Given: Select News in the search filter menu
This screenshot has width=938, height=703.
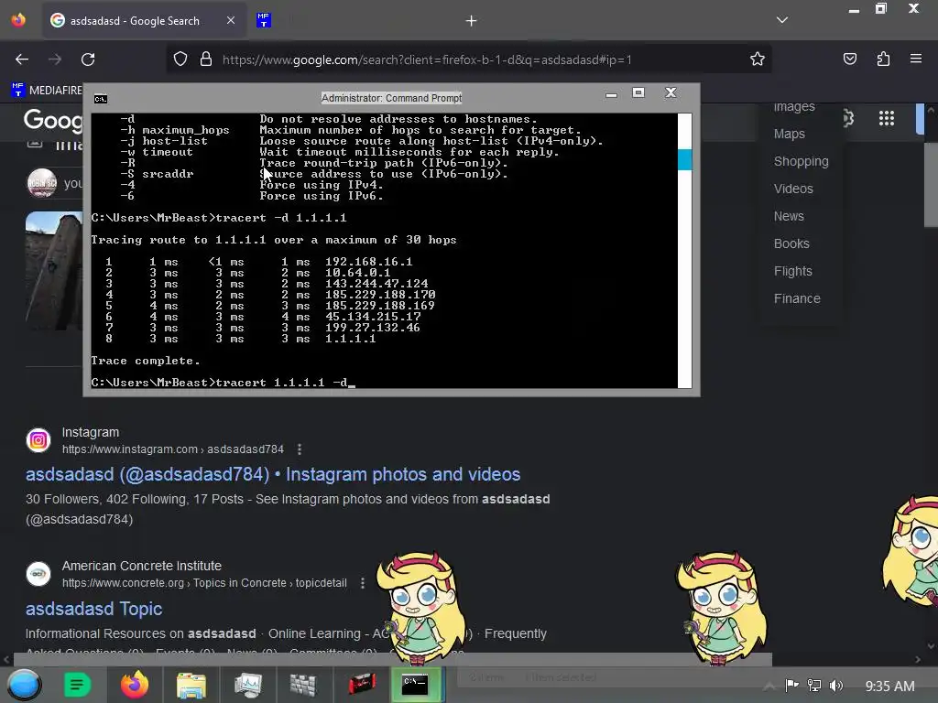Looking at the screenshot, I should pyautogui.click(x=789, y=216).
